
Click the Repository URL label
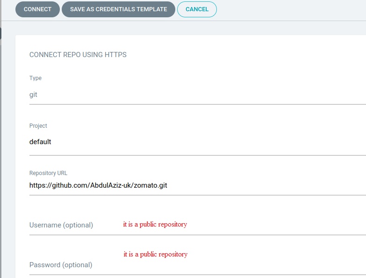[48, 173]
